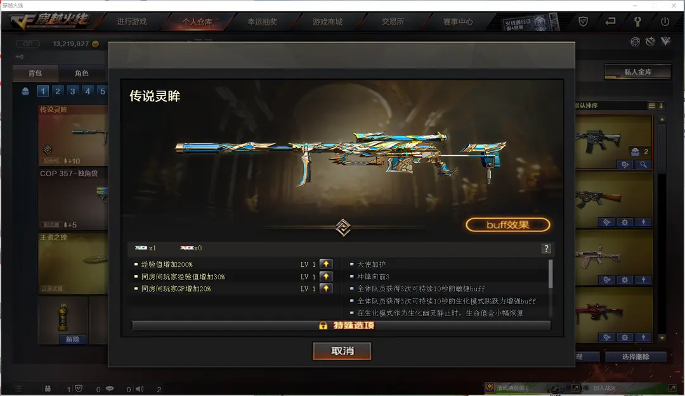The height and width of the screenshot is (396, 685).
Task: Select backpack slot number 3
Action: [72, 91]
